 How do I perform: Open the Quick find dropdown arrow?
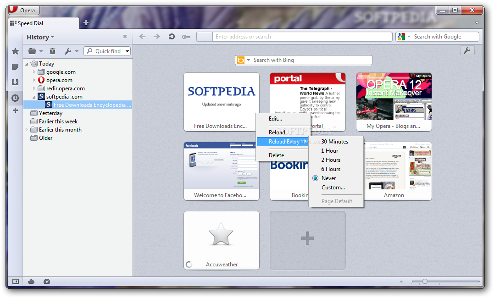pos(127,51)
